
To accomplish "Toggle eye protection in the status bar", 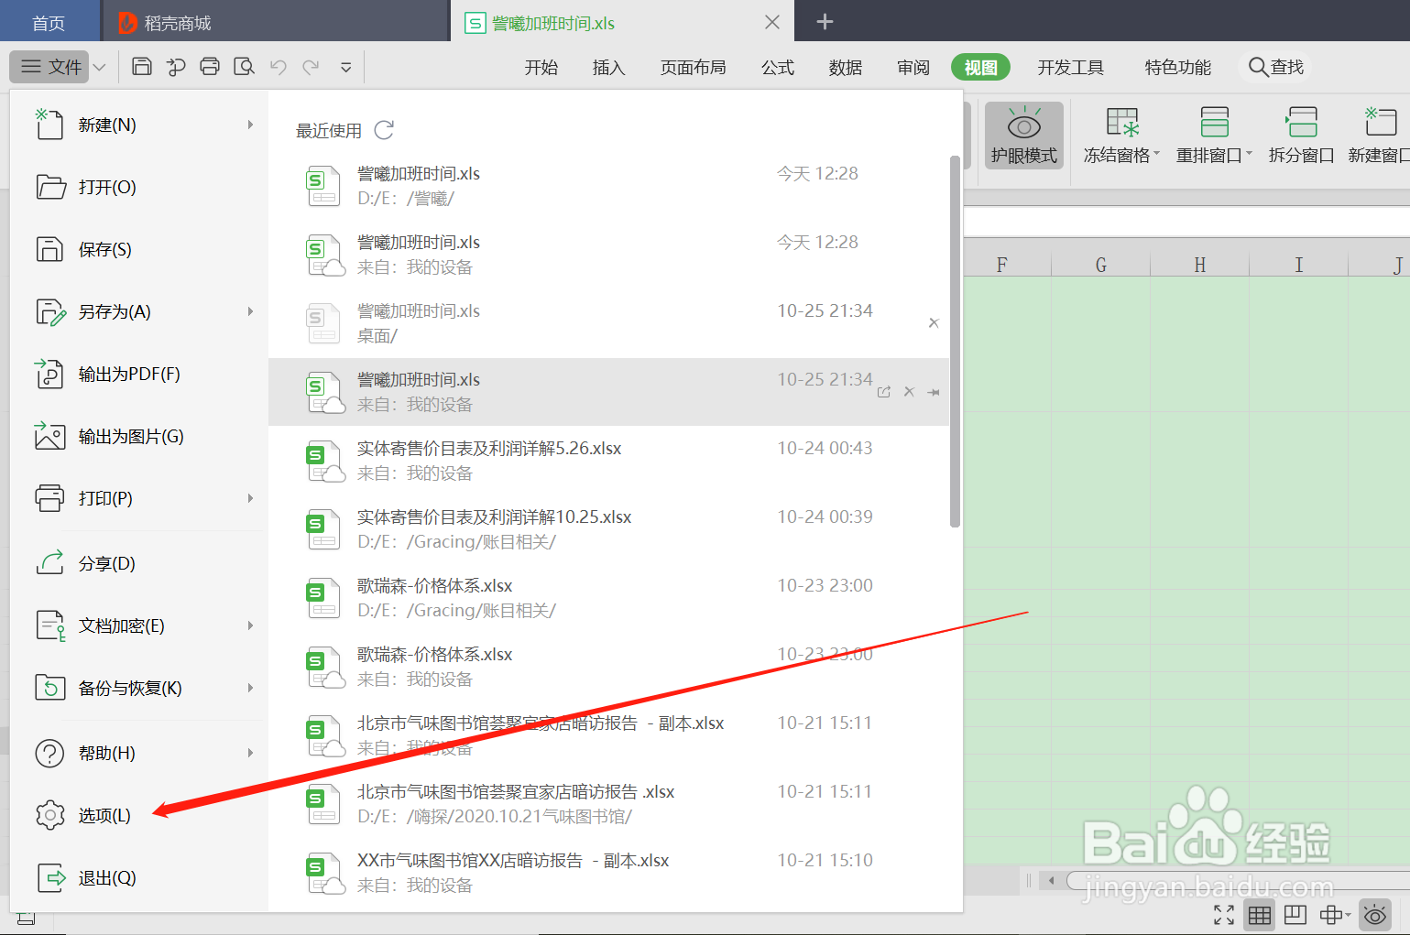I will [1375, 914].
